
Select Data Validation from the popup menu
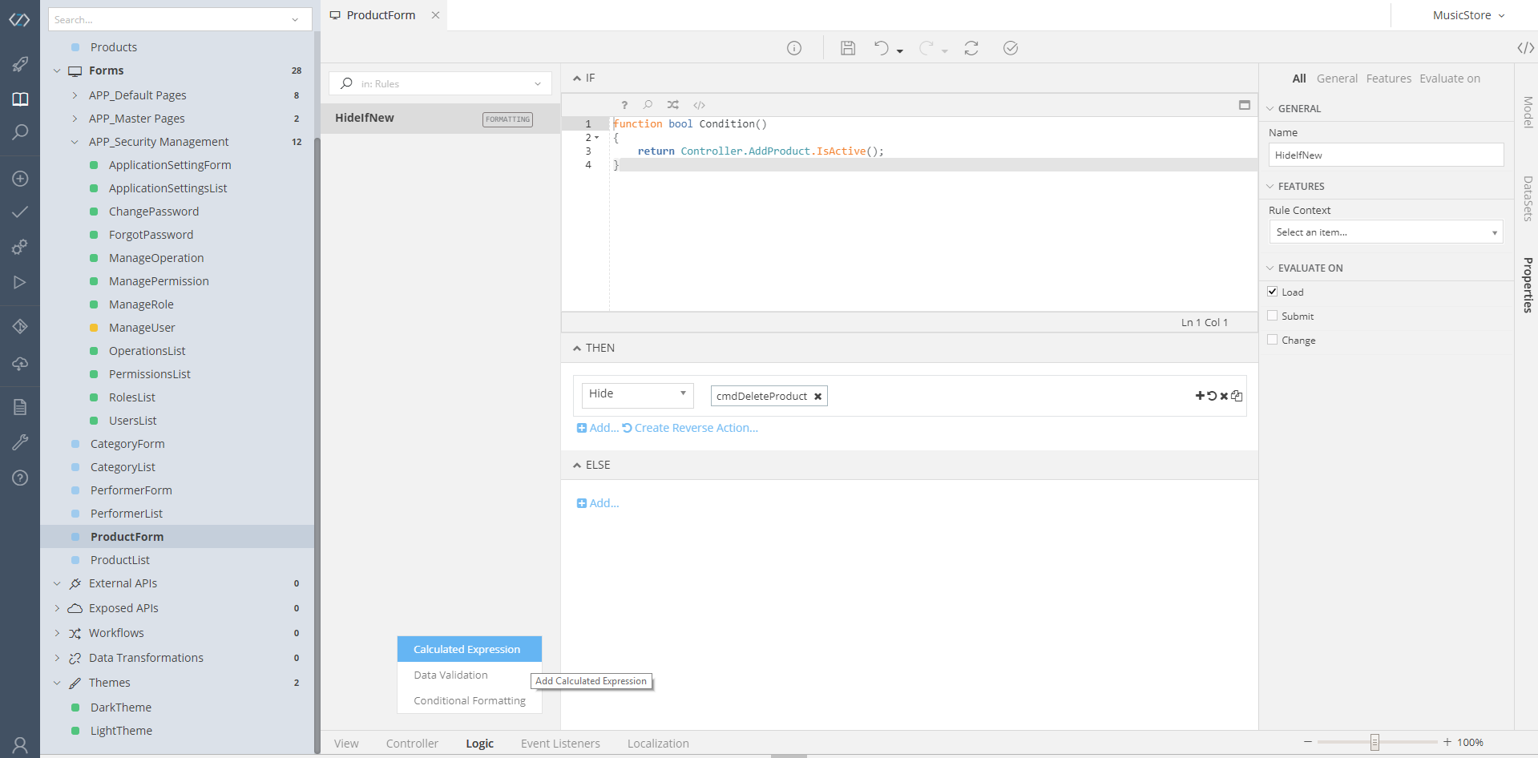[x=450, y=675]
